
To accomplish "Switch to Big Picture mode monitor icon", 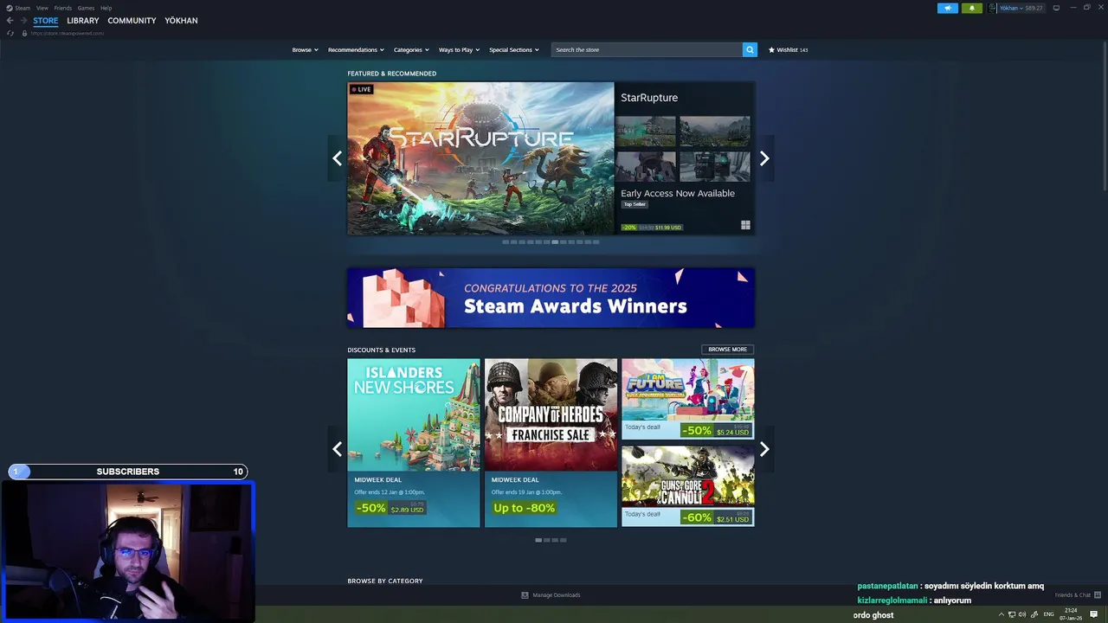I will 1056,8.
